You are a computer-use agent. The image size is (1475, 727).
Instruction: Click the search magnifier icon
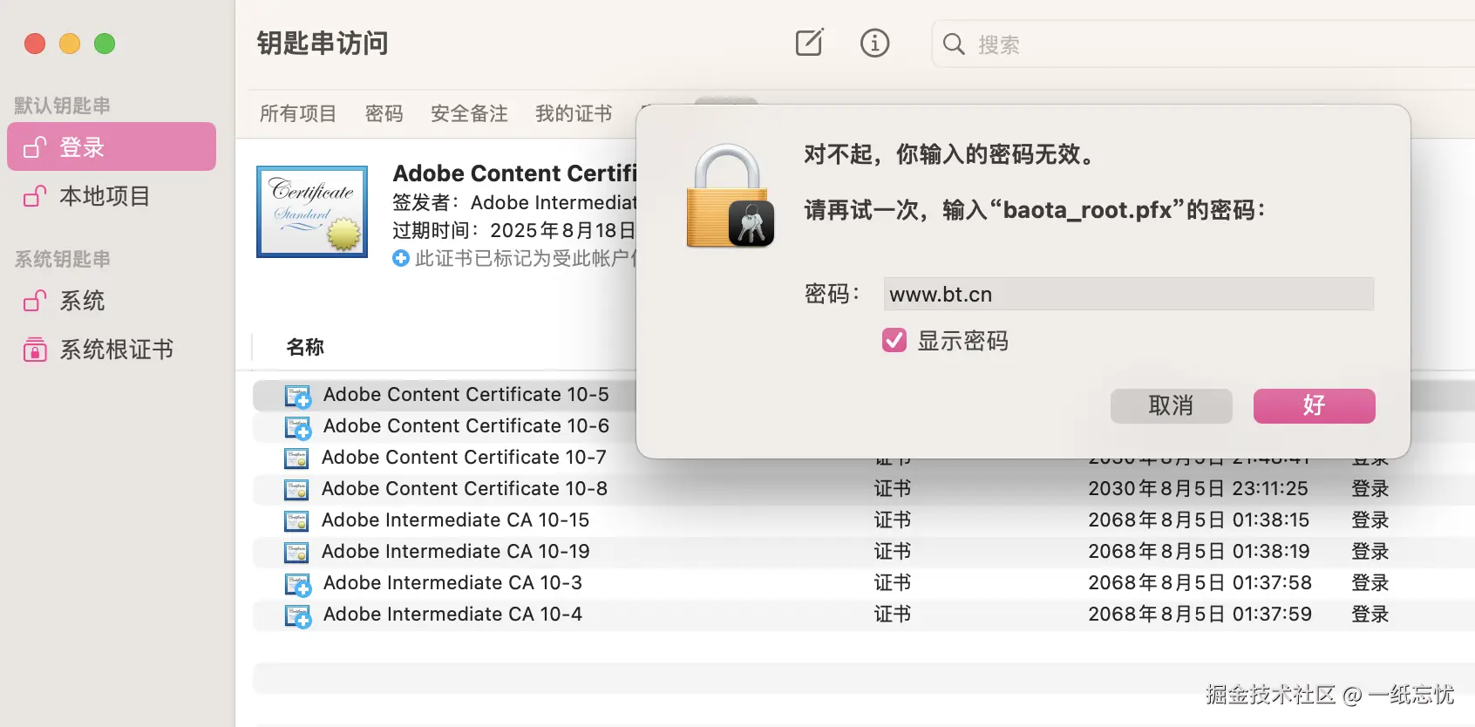(x=954, y=44)
